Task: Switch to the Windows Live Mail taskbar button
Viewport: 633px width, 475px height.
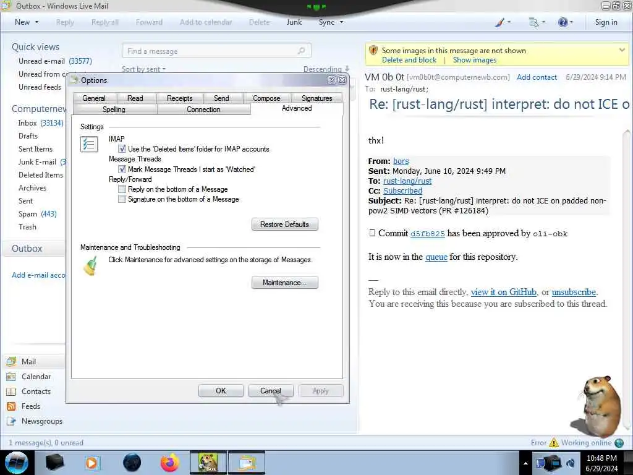Action: (247, 463)
